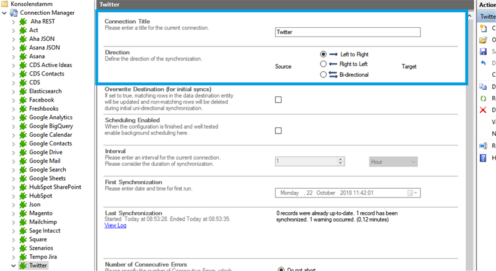The image size is (496, 271).
Task: Expand the Google Drive tree node
Action: click(14, 152)
